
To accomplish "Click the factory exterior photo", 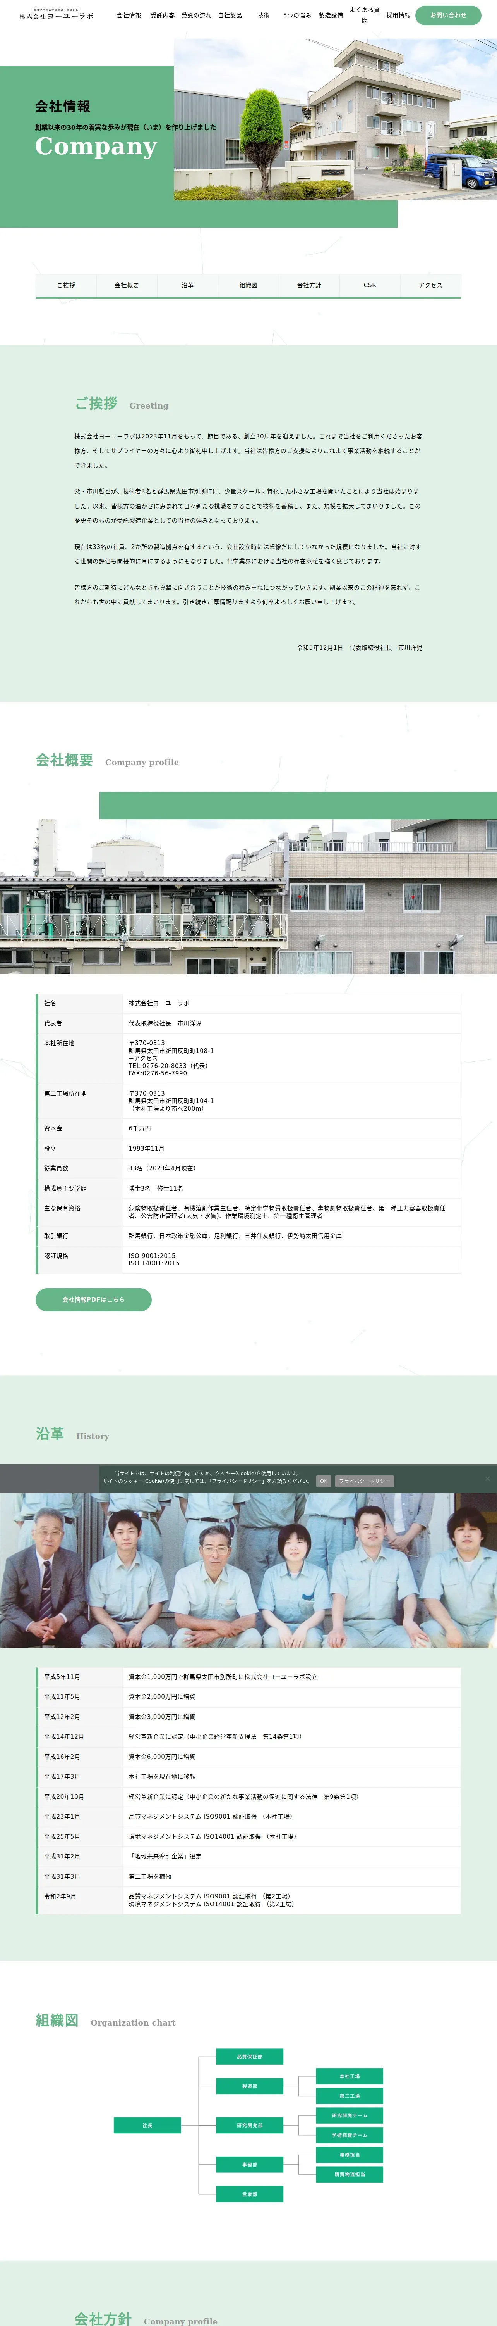I will click(x=248, y=897).
